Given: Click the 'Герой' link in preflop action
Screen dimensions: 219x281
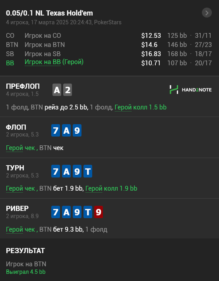Looking at the screenshot, I should pos(123,107).
